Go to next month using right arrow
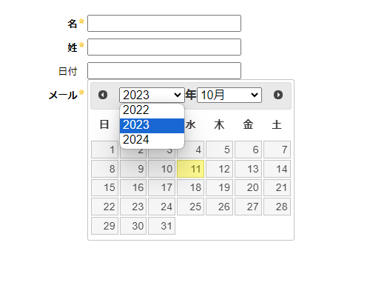 pos(278,95)
